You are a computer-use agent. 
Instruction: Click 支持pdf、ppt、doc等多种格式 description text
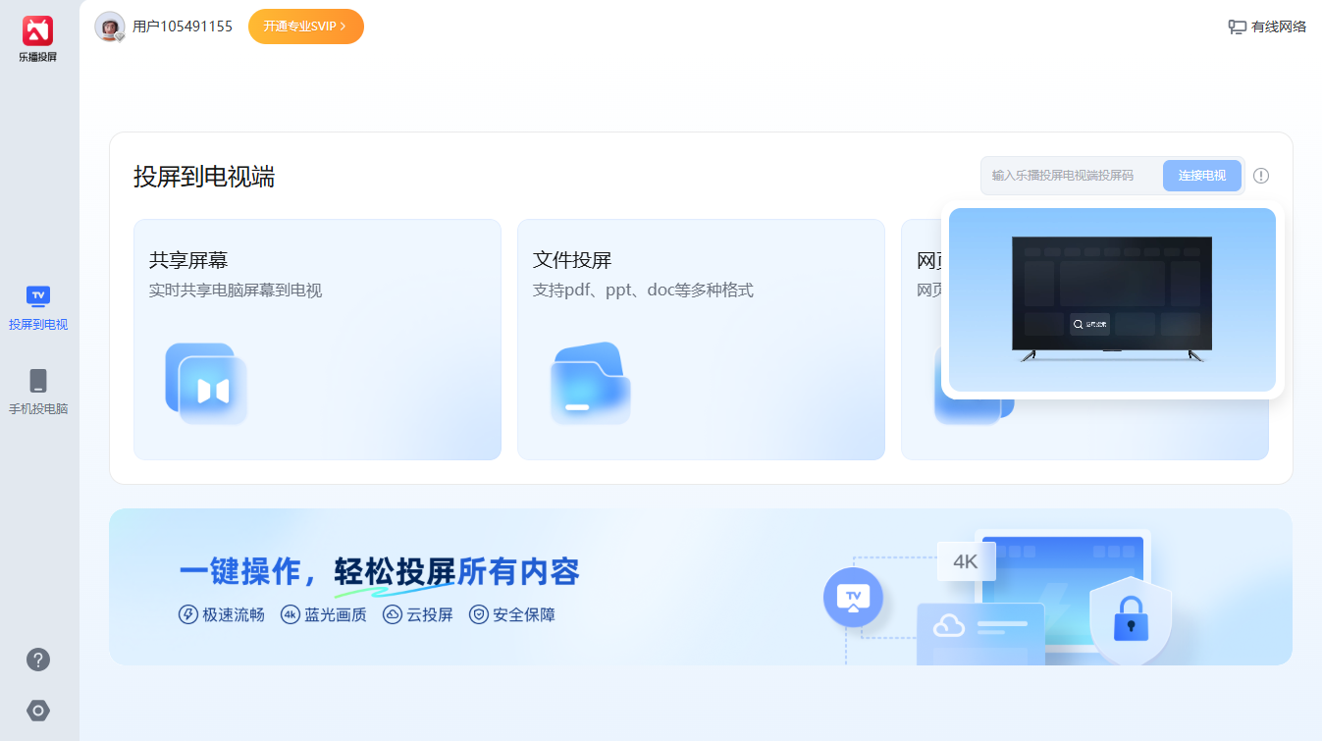coord(643,291)
